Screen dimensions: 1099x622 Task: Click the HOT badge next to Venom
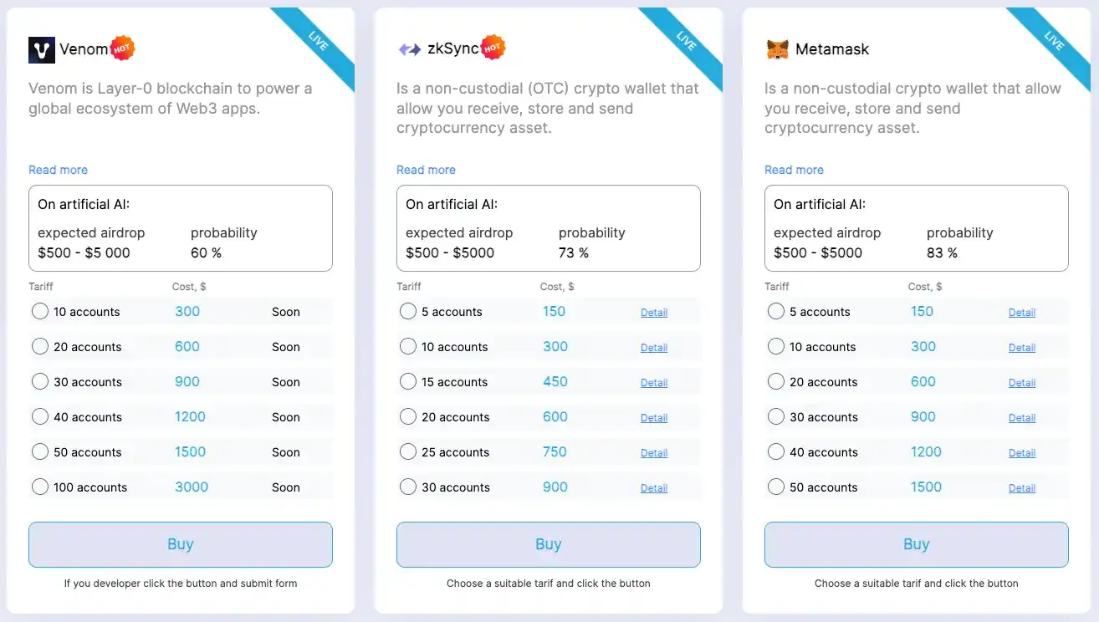[123, 48]
